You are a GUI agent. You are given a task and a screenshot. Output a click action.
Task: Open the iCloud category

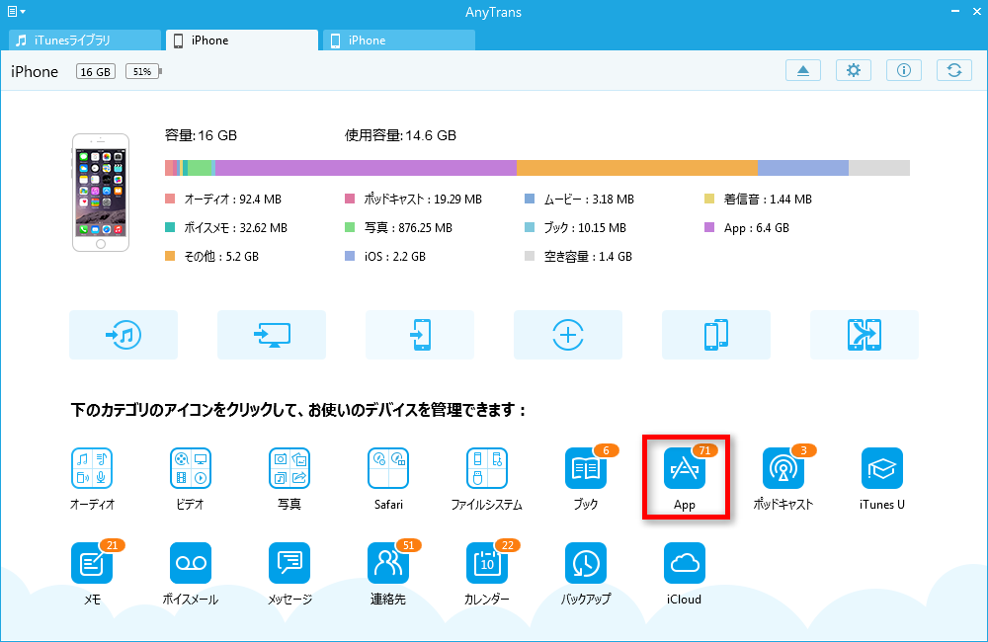685,563
